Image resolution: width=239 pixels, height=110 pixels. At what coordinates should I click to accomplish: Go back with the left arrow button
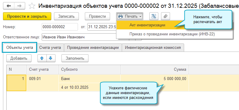9,6
